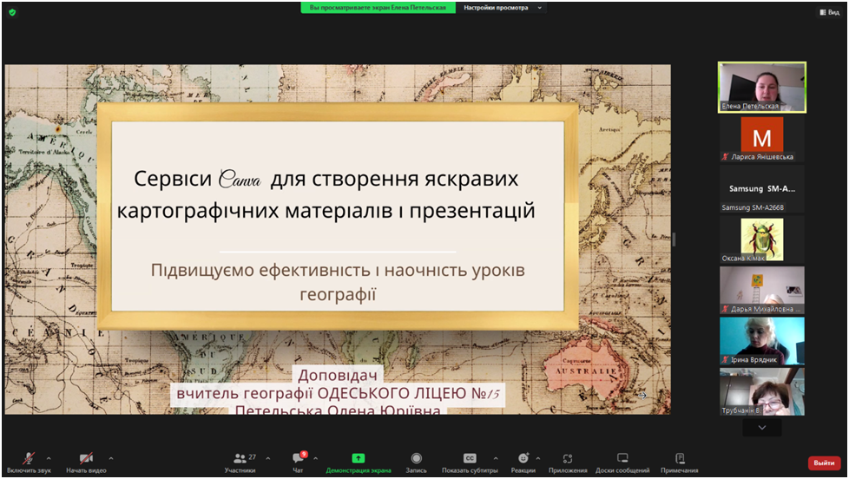The width and height of the screenshot is (849, 479).
Task: Open the Чат chat panel
Action: (x=298, y=459)
